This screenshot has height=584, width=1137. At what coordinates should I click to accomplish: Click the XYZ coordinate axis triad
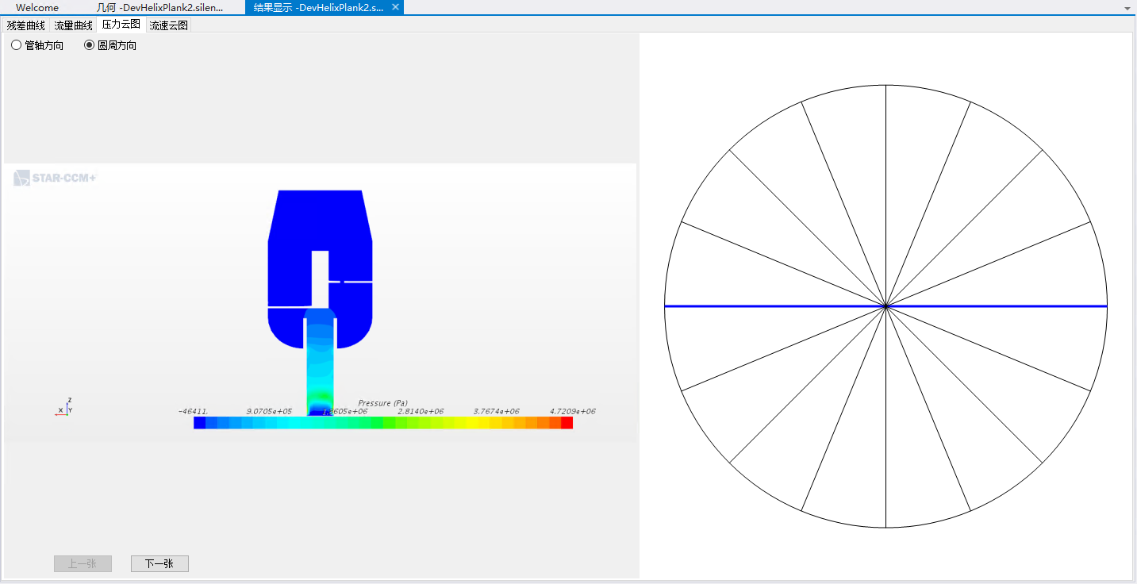tap(64, 408)
